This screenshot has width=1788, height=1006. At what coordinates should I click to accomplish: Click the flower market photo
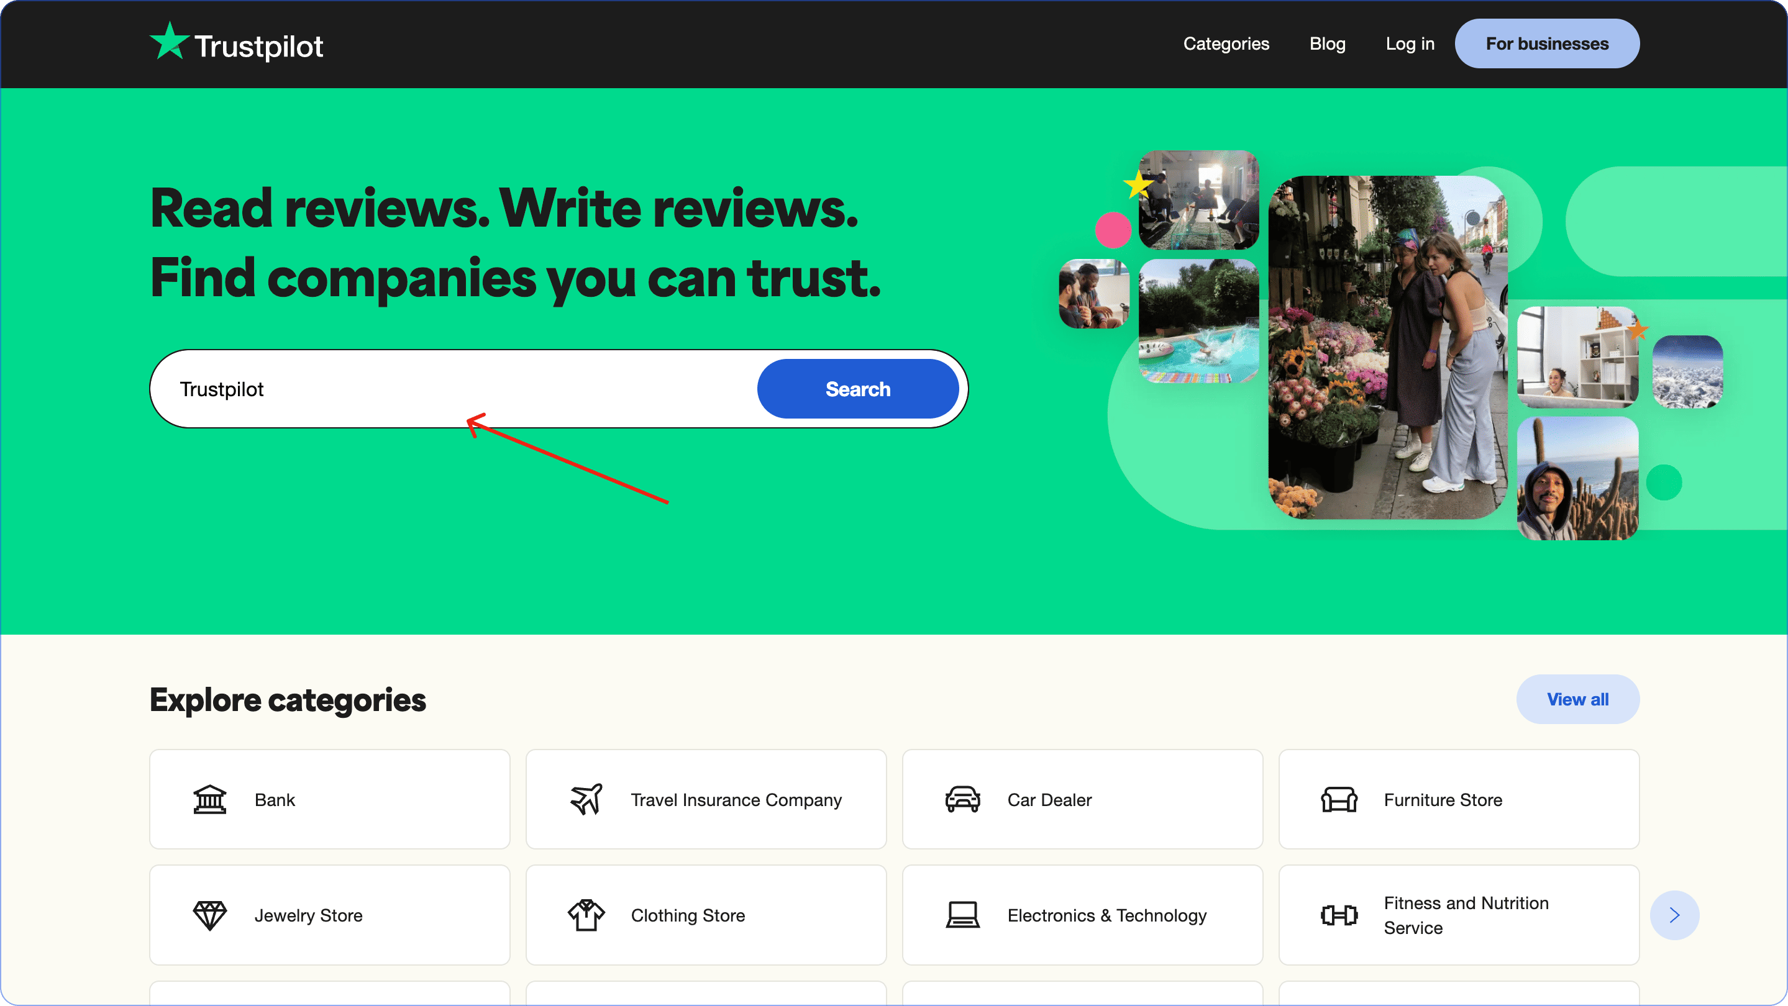(1387, 347)
